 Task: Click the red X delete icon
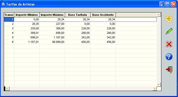click(169, 44)
